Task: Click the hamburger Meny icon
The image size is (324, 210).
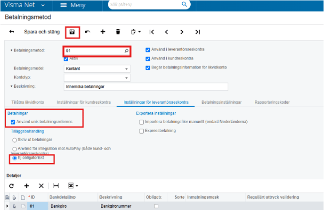Action: [64, 5]
